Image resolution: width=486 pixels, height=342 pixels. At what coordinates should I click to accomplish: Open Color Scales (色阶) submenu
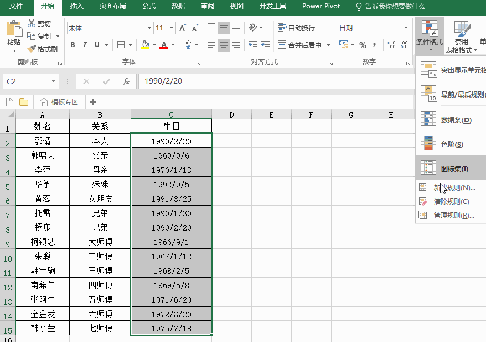[451, 144]
